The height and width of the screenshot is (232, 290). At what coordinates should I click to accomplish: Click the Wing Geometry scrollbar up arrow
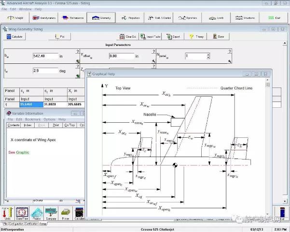[285, 43]
